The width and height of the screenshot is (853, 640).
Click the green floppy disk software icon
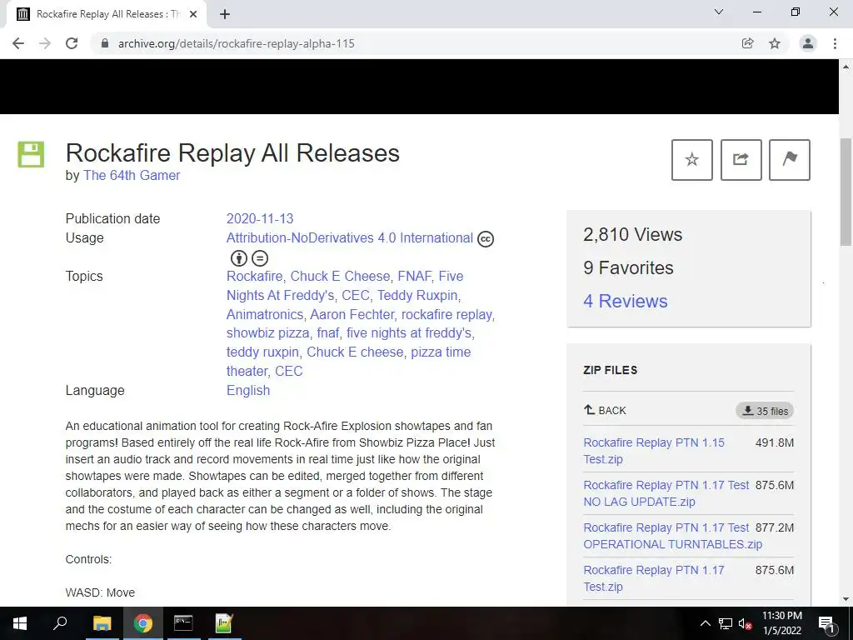click(x=31, y=154)
